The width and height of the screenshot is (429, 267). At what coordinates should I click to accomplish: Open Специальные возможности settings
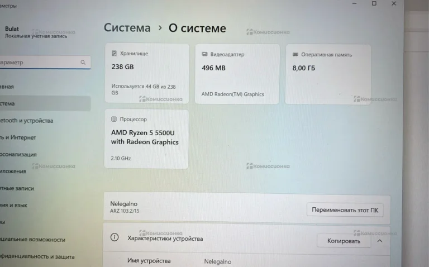coord(32,240)
